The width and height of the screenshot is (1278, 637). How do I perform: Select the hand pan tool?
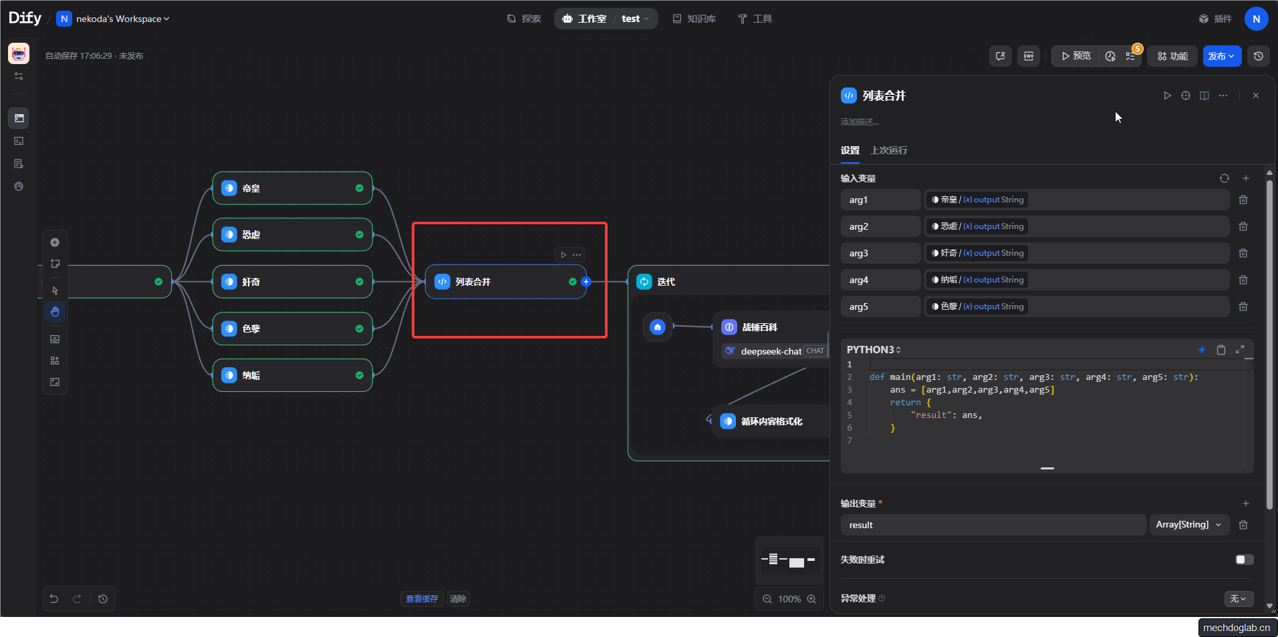click(55, 312)
